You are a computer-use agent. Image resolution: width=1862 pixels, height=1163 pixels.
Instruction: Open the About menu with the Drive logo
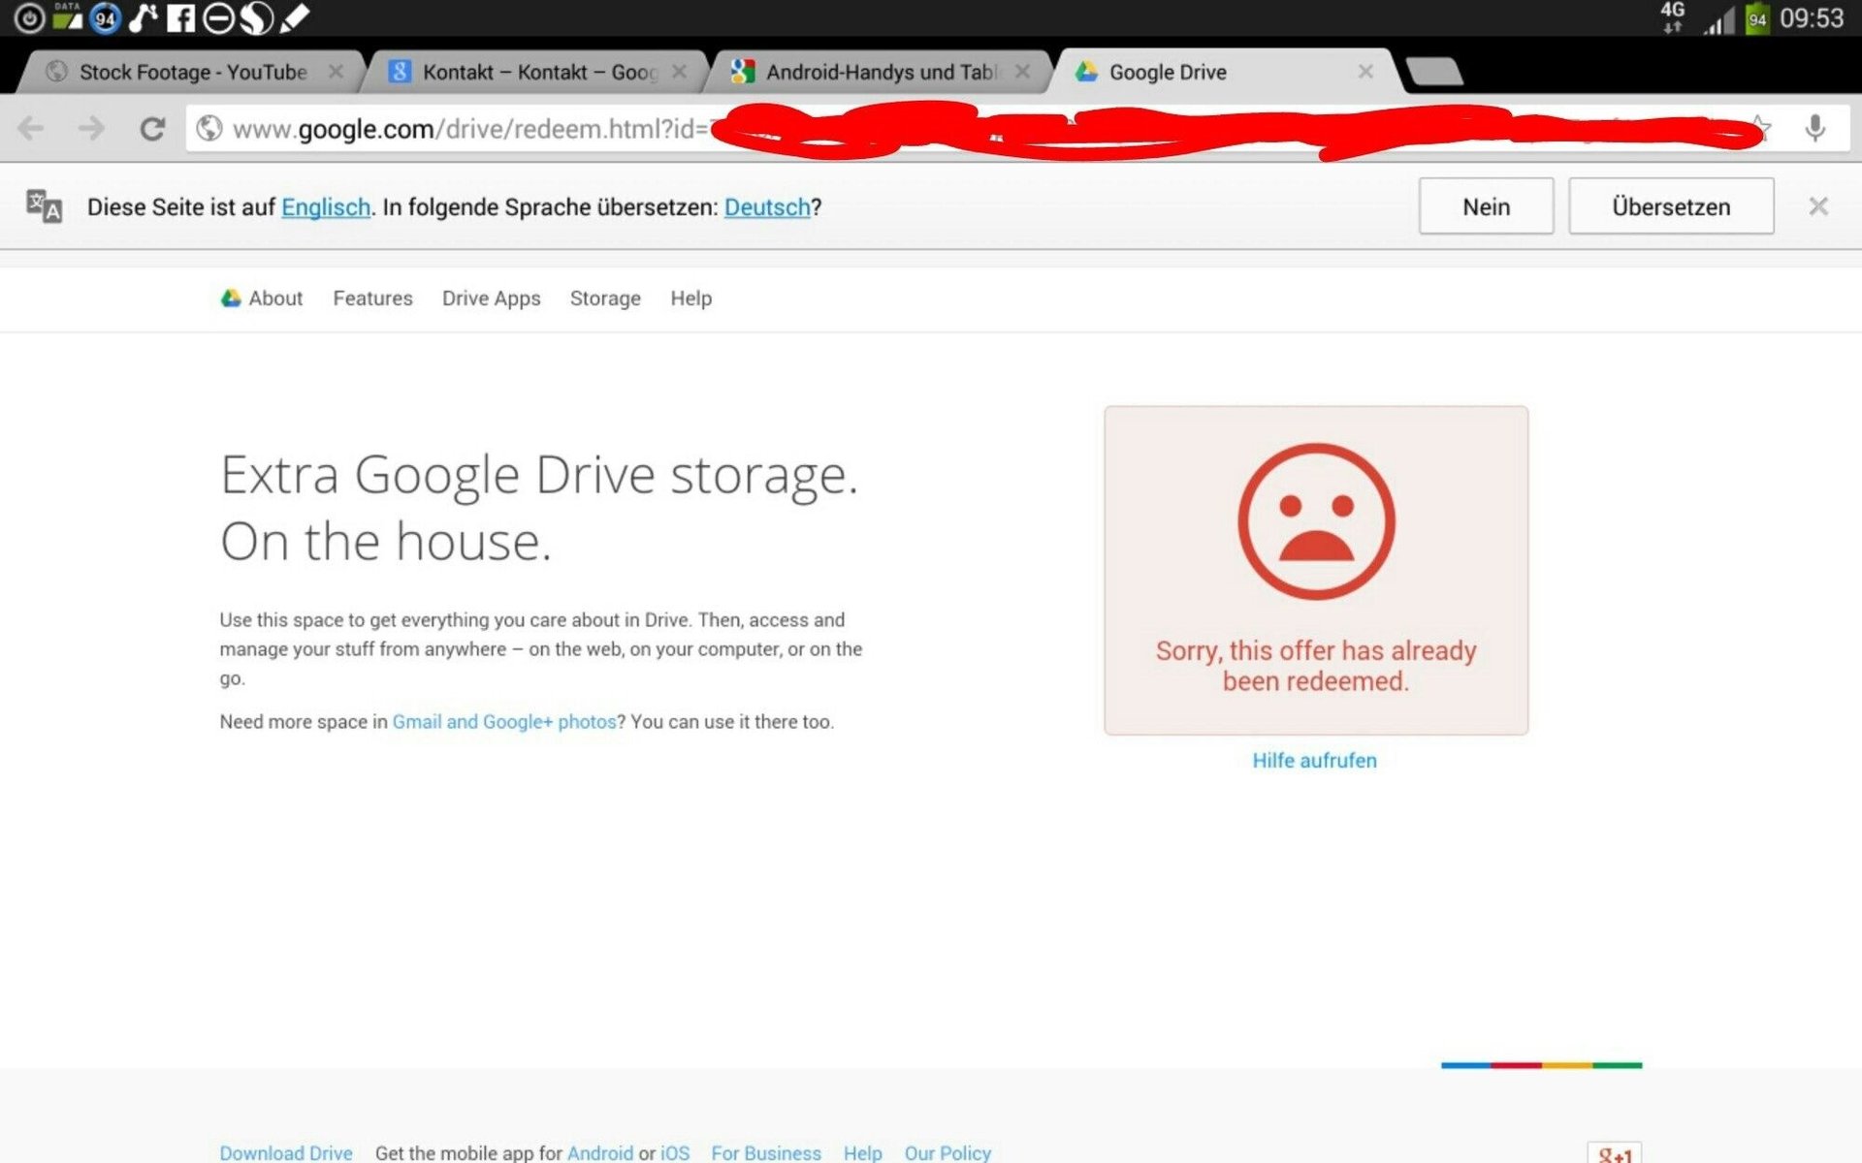(x=262, y=299)
